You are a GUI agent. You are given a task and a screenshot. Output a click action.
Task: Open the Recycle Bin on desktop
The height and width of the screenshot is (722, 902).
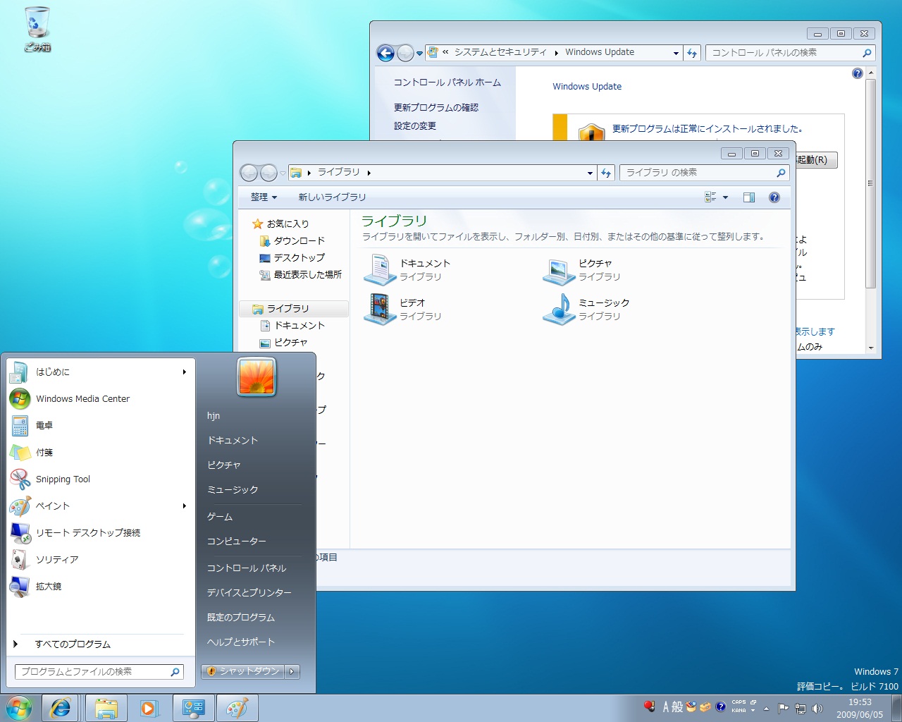[x=37, y=28]
